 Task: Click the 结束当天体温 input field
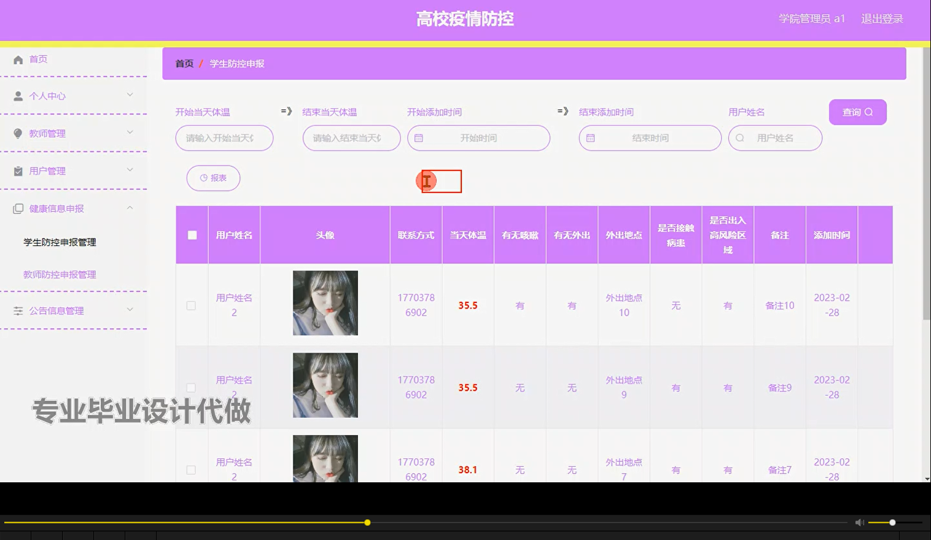pyautogui.click(x=351, y=138)
